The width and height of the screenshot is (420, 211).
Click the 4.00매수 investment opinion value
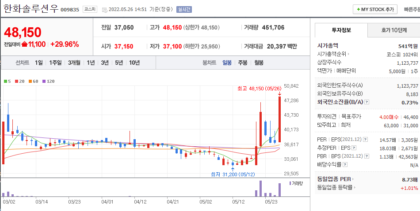[x=389, y=117]
